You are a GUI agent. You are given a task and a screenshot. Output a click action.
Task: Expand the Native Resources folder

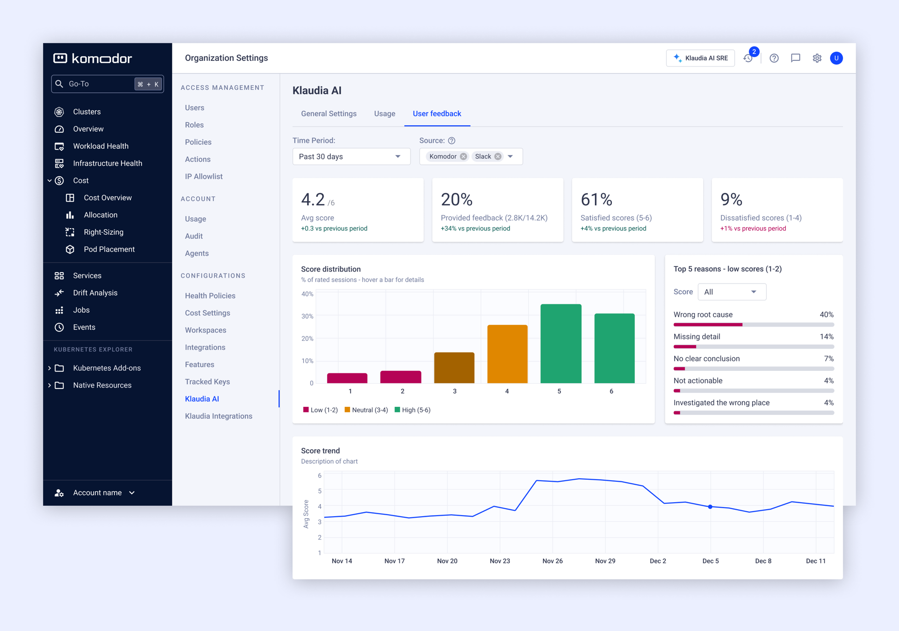pyautogui.click(x=49, y=385)
